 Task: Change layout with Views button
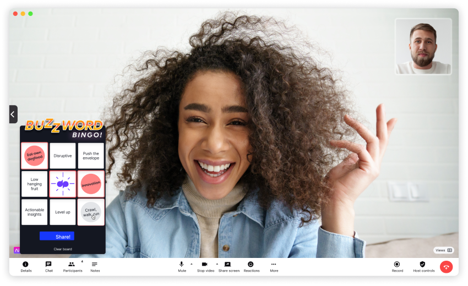pos(444,250)
